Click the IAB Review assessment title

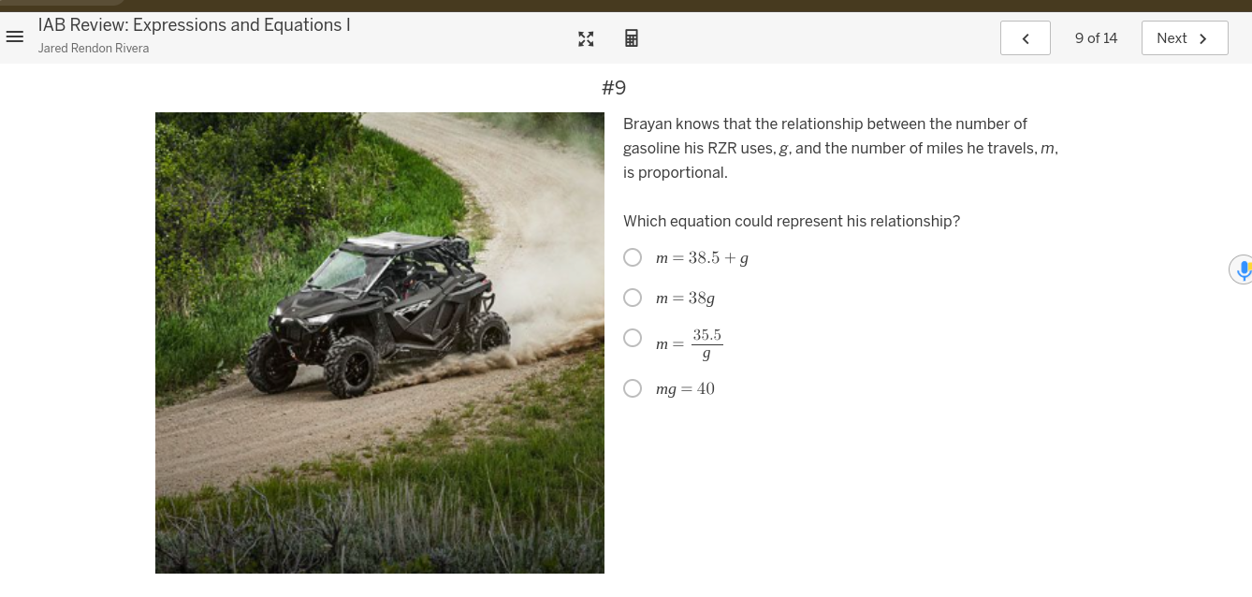195,25
